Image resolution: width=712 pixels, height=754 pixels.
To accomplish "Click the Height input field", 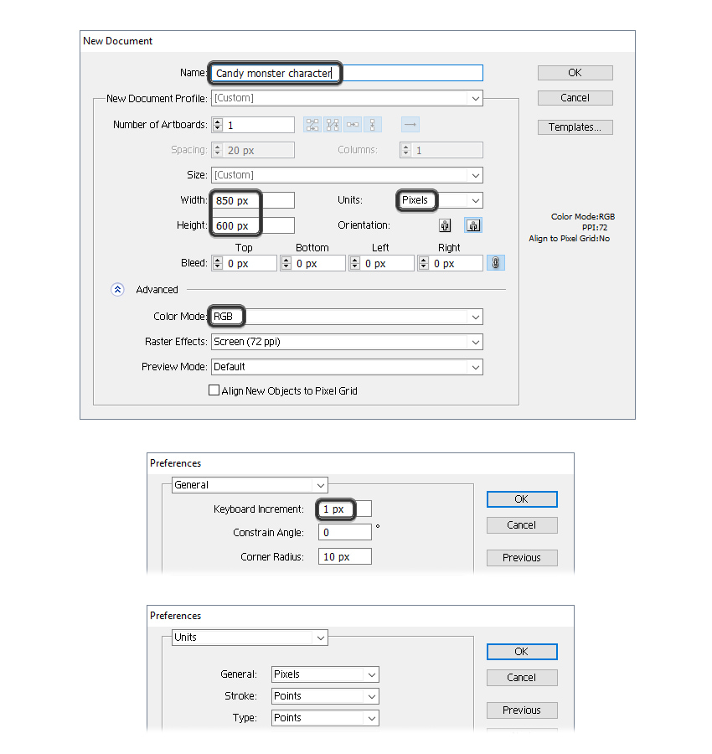I will point(253,225).
